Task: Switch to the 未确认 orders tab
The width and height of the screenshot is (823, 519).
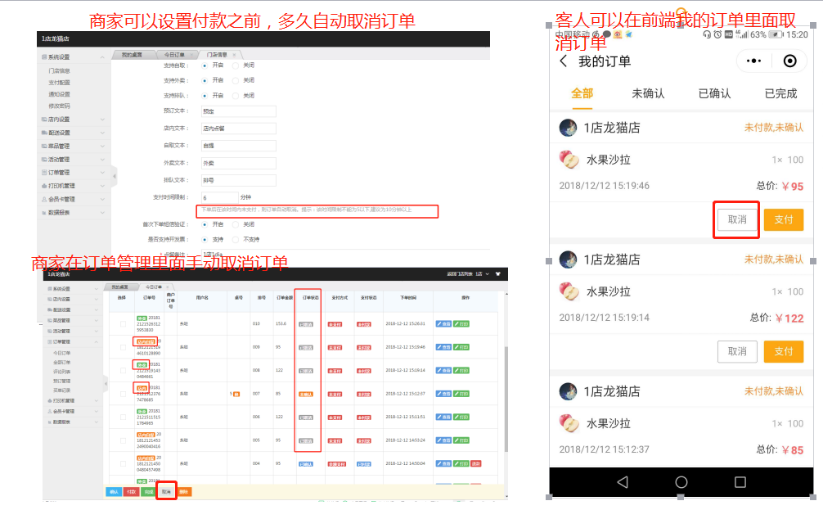Action: pyautogui.click(x=648, y=93)
